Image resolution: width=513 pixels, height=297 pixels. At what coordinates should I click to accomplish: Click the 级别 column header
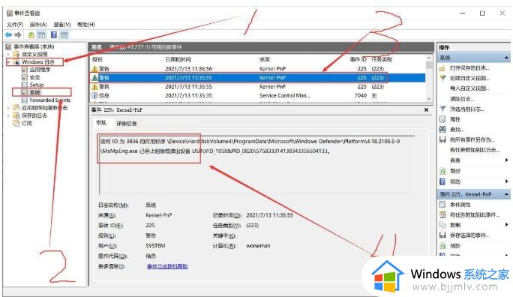tap(97, 59)
